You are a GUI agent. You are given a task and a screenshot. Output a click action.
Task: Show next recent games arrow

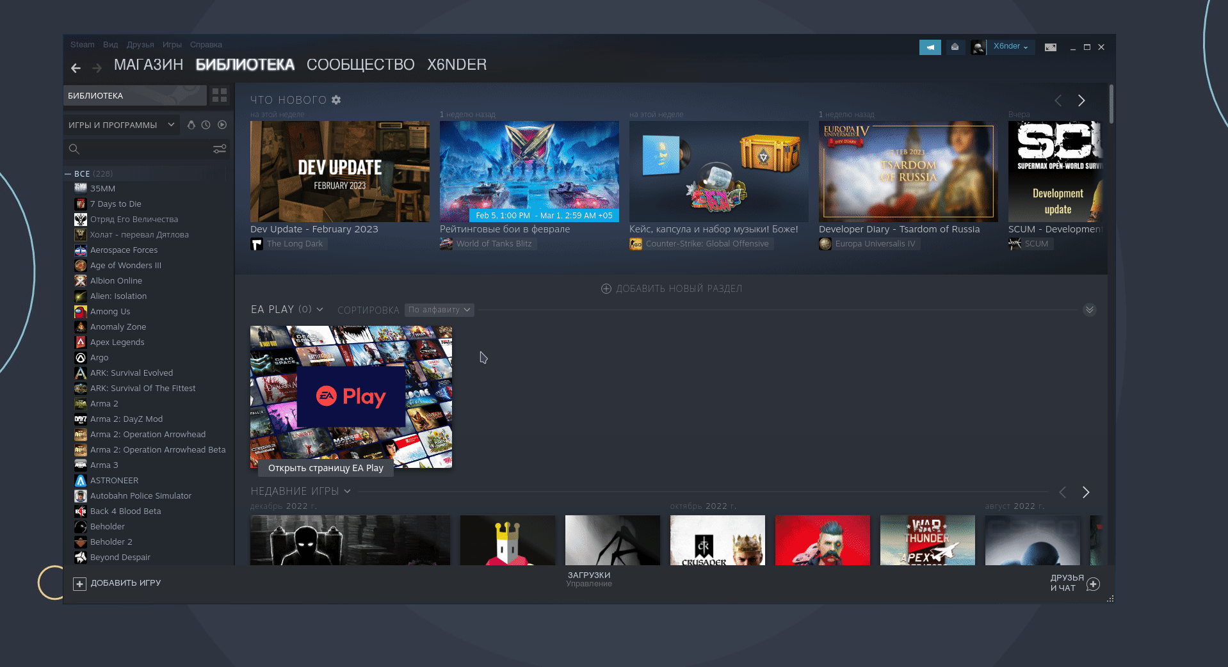1085,492
